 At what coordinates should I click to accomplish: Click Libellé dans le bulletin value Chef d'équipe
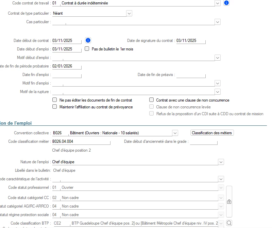(64, 170)
